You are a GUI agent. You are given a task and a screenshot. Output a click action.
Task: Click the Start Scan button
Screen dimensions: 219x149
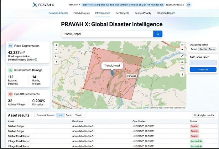(x=203, y=70)
